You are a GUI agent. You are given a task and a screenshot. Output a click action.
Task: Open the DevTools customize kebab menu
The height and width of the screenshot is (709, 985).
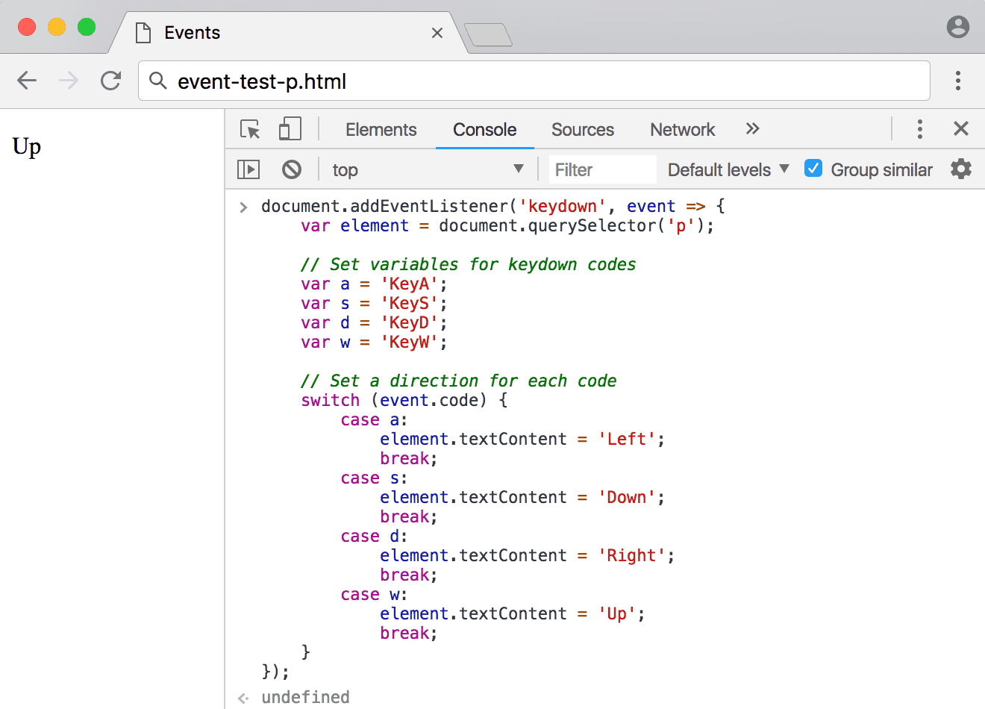[920, 128]
